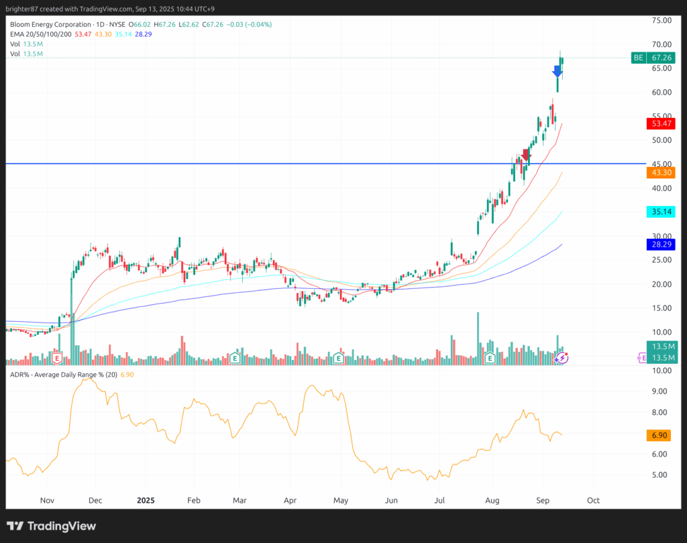Click the 8.00 ADR axis label
This screenshot has height=543, width=687.
point(659,412)
